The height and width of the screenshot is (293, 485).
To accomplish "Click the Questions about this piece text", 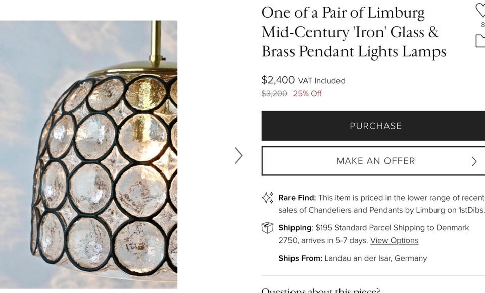I will [320, 290].
